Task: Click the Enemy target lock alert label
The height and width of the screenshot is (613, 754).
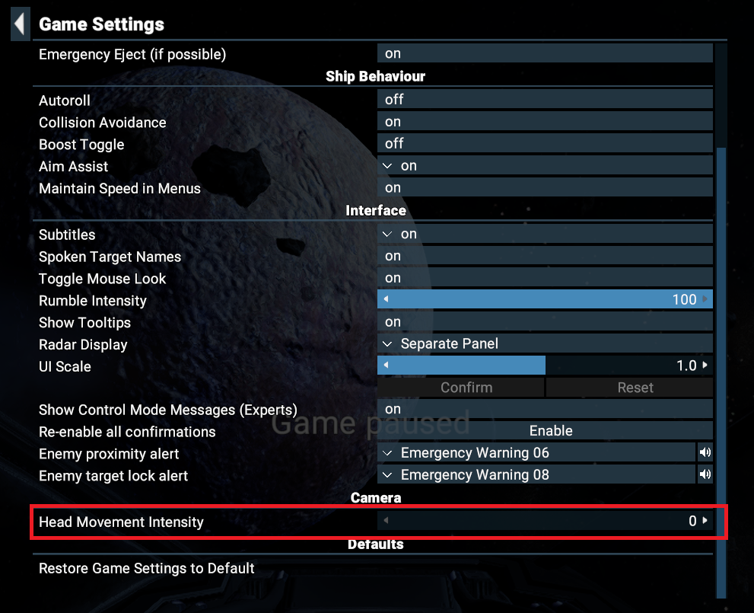Action: [x=113, y=476]
